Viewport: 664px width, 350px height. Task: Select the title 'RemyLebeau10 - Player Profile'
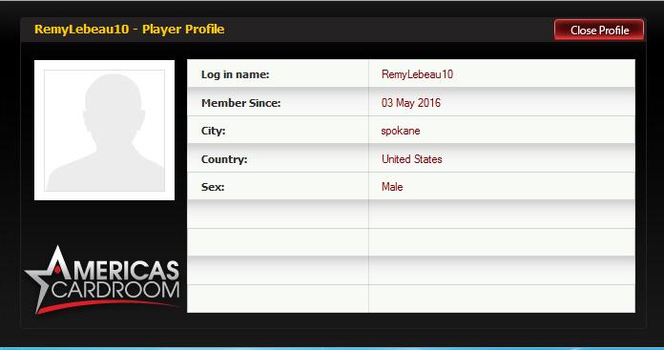click(129, 30)
